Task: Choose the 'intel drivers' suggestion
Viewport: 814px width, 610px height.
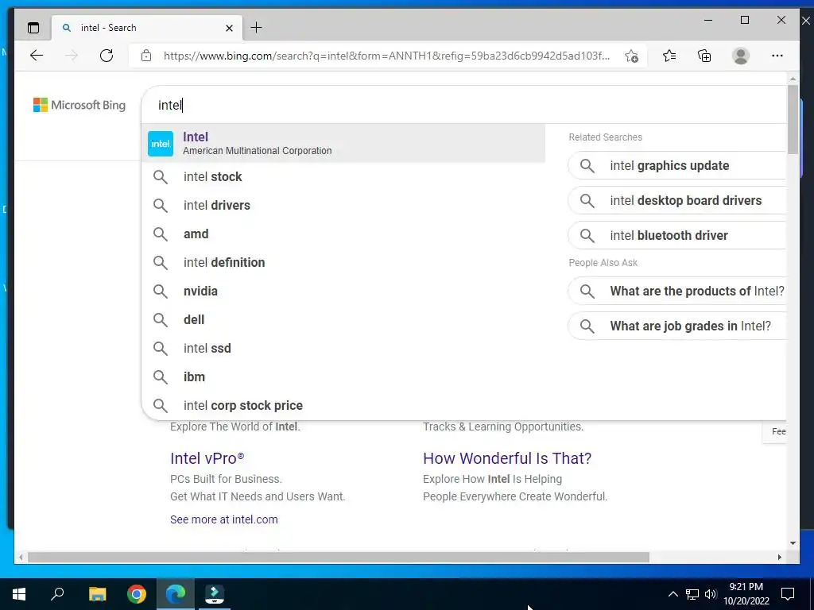Action: tap(343, 206)
